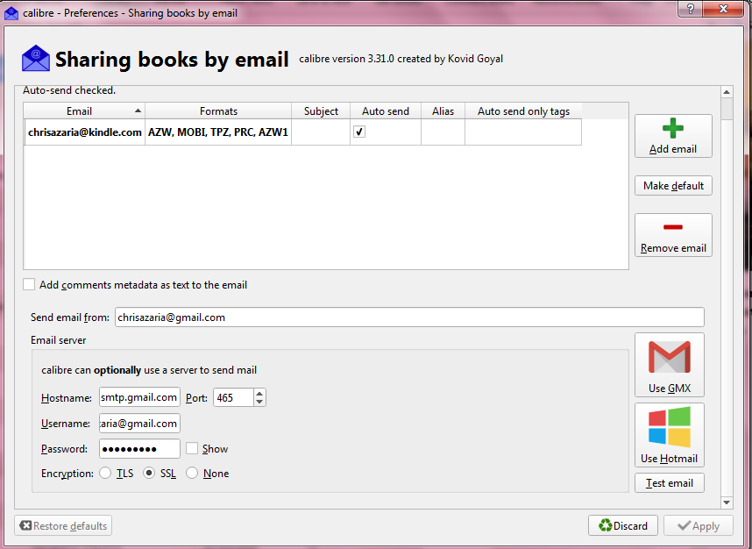Viewport: 752px width, 549px height.
Task: Click the calibre envelope icon in title bar
Action: 11,13
